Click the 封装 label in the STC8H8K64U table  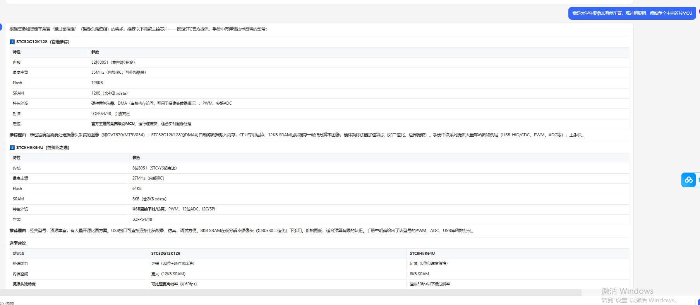17,219
